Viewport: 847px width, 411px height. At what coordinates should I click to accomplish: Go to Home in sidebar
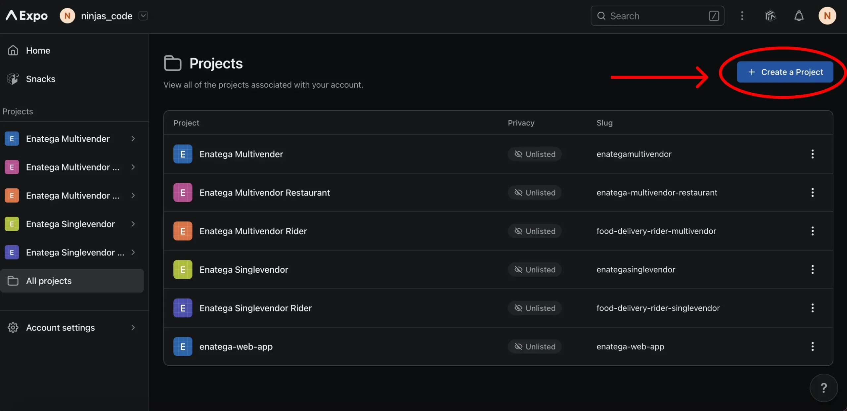coord(38,50)
